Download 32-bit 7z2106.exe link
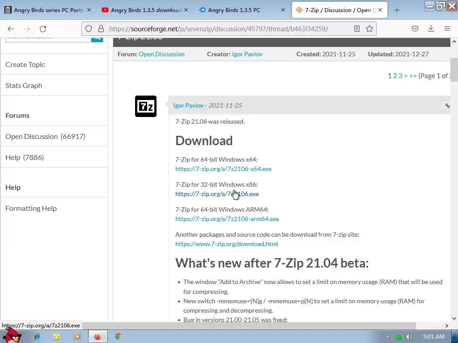The height and width of the screenshot is (343, 458). click(217, 194)
